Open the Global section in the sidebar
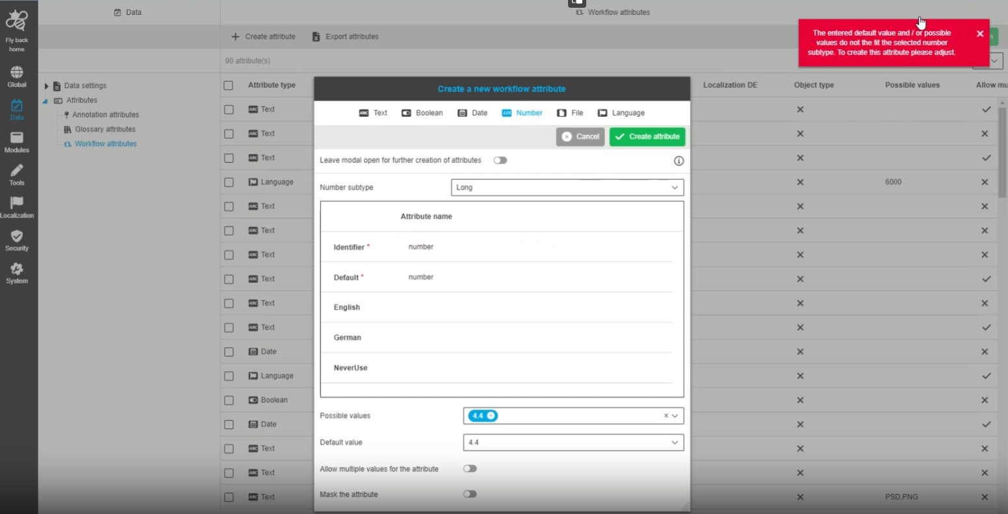Screen dimensions: 1008x514 [17, 77]
